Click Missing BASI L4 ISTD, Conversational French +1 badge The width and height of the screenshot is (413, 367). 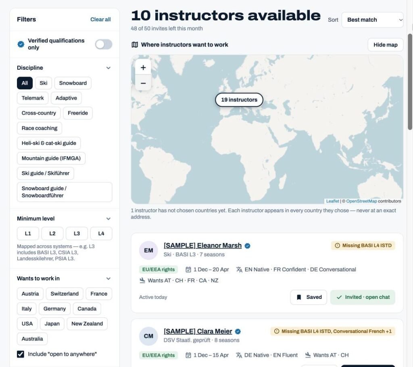pos(333,331)
